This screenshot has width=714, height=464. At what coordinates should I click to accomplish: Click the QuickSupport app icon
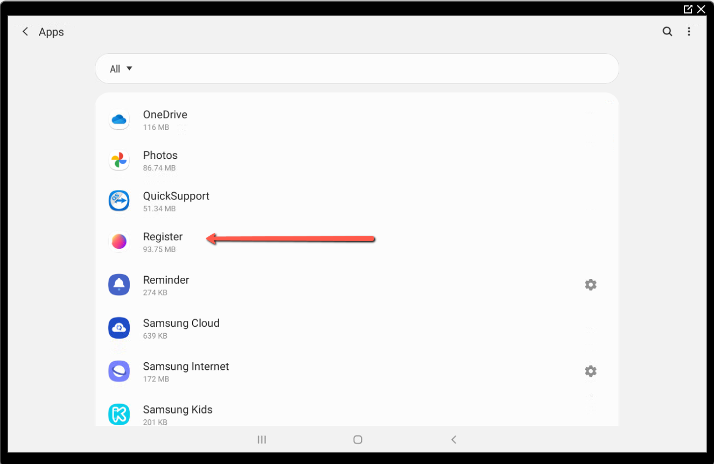pyautogui.click(x=119, y=201)
